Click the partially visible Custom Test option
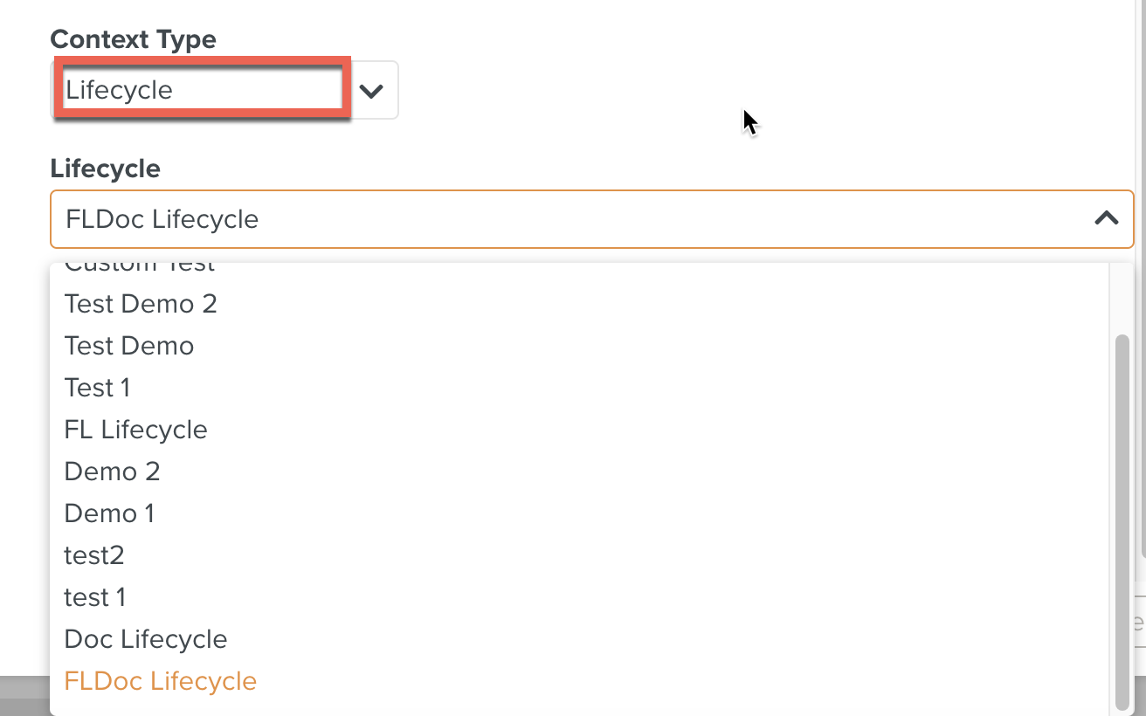 coord(139,262)
